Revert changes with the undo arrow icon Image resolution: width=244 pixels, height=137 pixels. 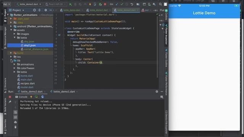132,4
